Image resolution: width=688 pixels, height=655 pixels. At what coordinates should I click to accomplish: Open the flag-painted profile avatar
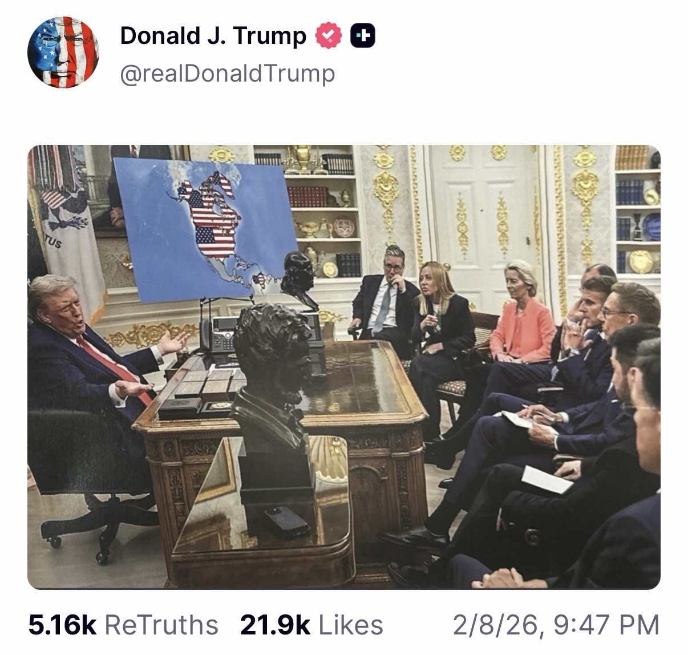tap(63, 52)
